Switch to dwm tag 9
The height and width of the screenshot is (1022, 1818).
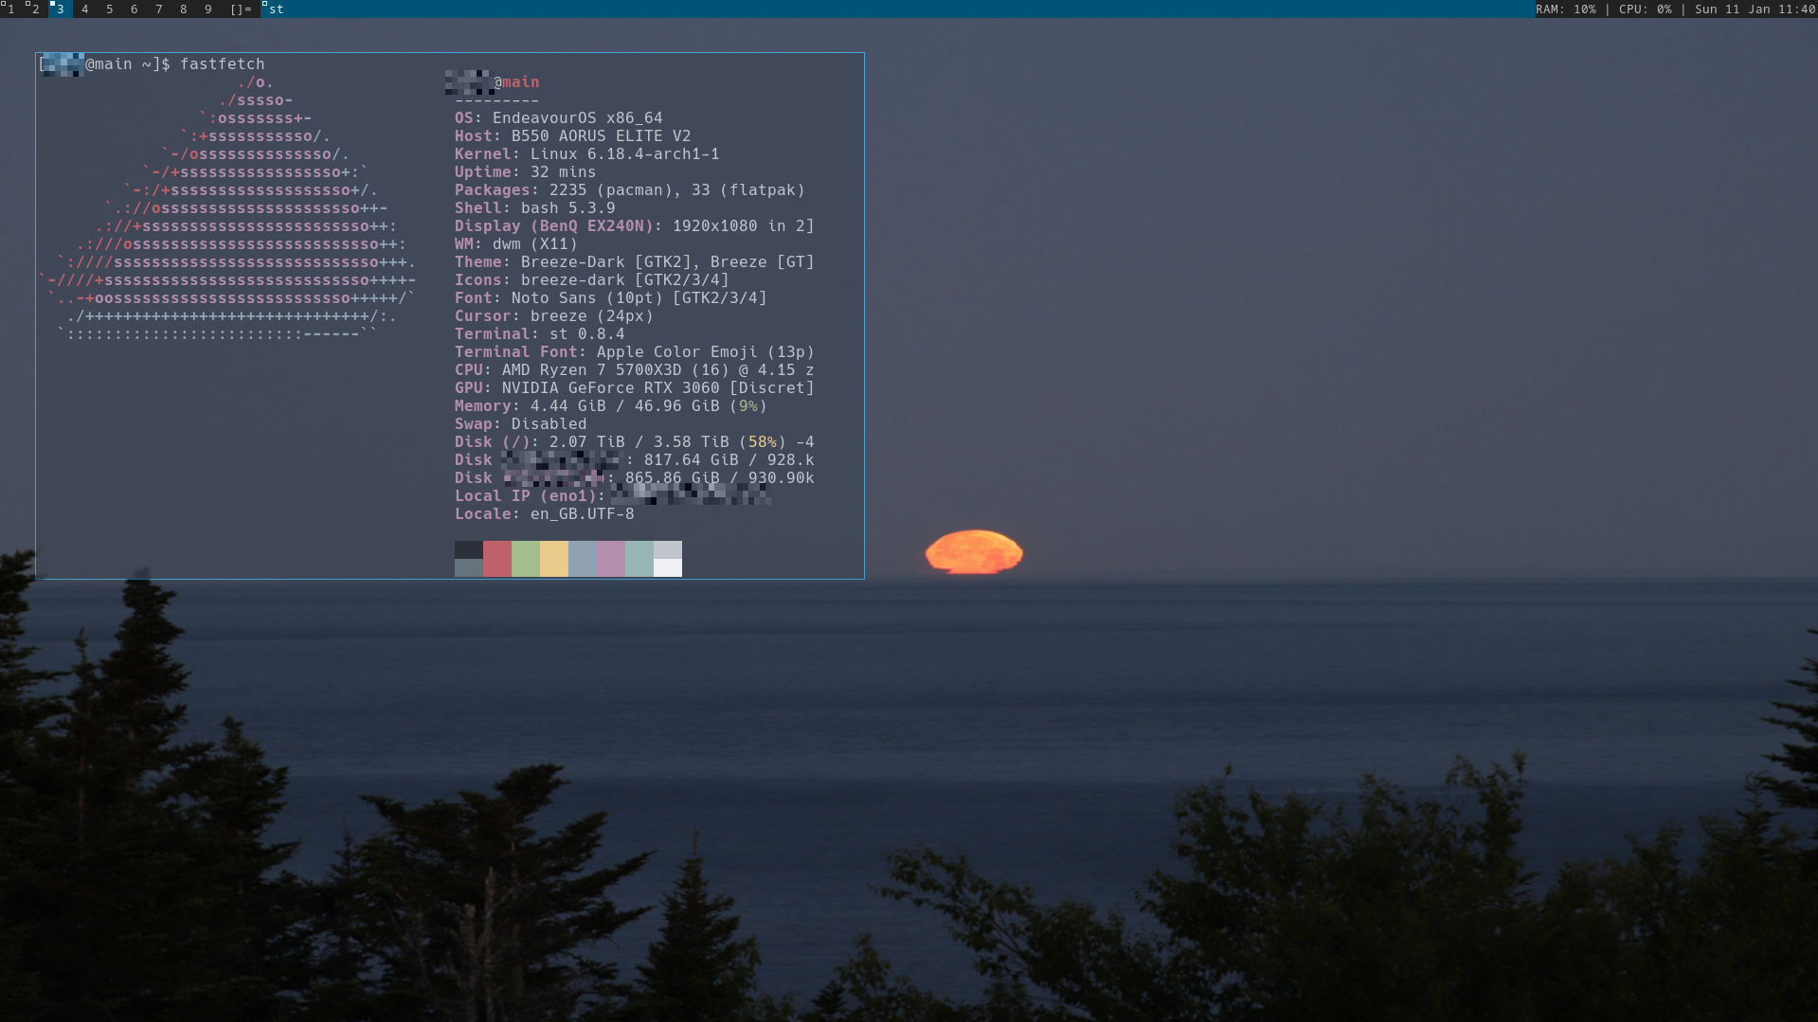point(208,9)
